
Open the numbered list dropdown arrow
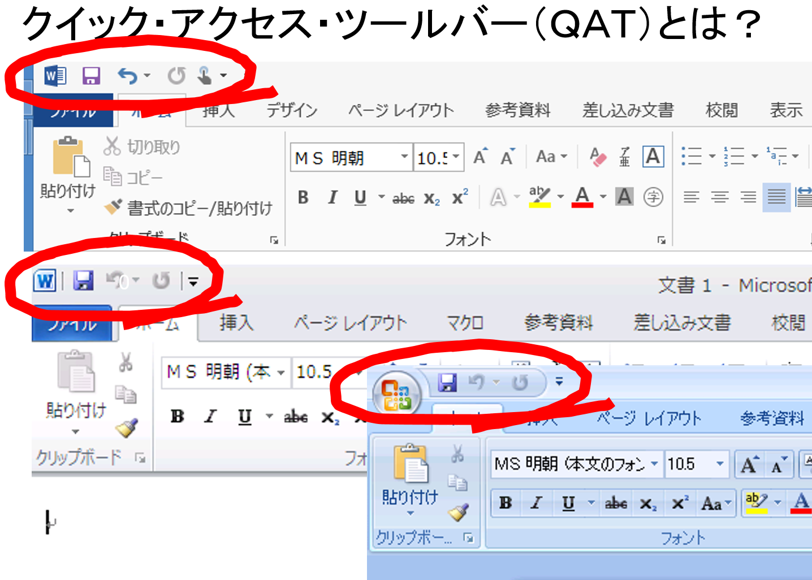pos(754,156)
